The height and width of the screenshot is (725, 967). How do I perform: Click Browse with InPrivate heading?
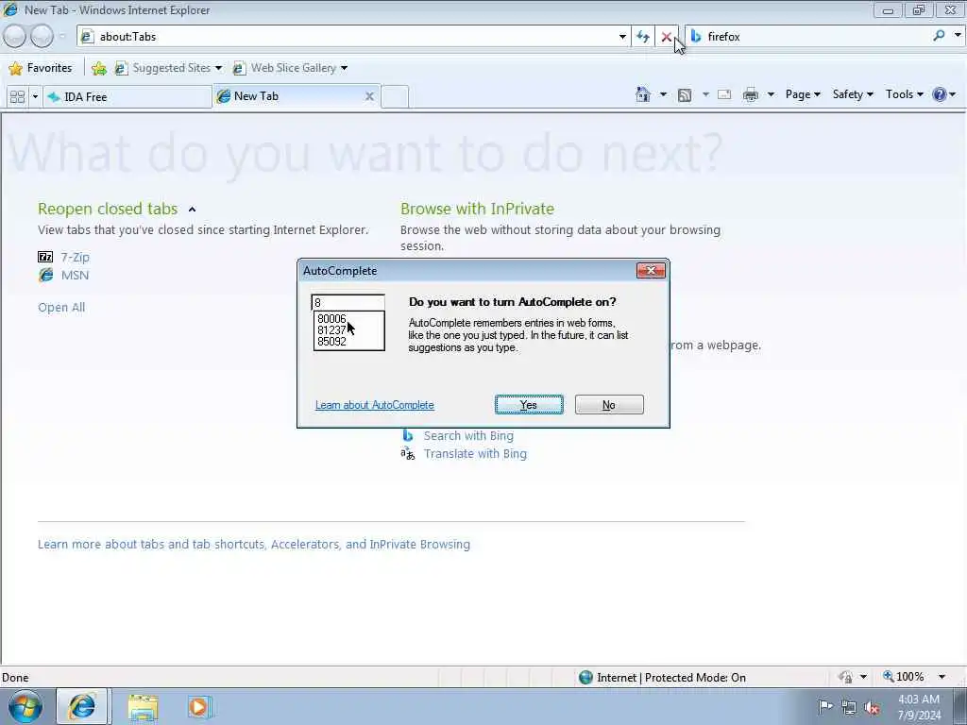477,209
